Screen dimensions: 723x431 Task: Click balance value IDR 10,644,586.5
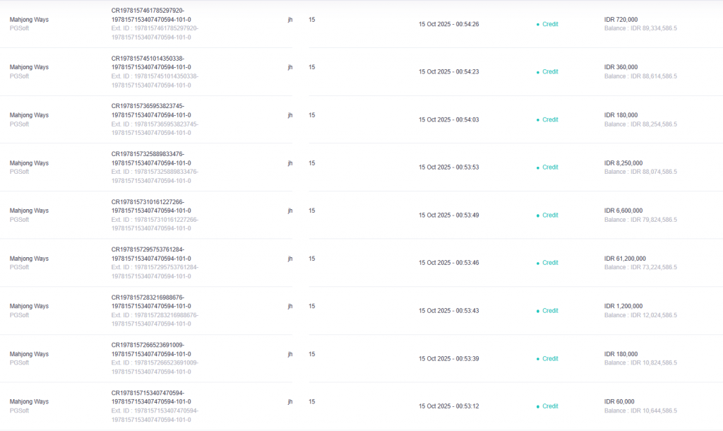640,411
